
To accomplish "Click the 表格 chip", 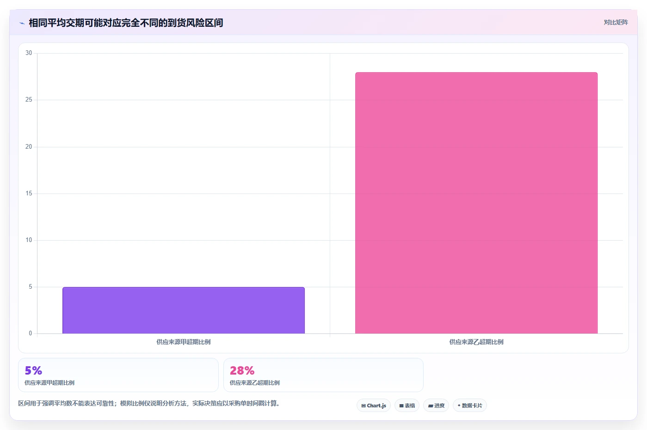I will [407, 406].
